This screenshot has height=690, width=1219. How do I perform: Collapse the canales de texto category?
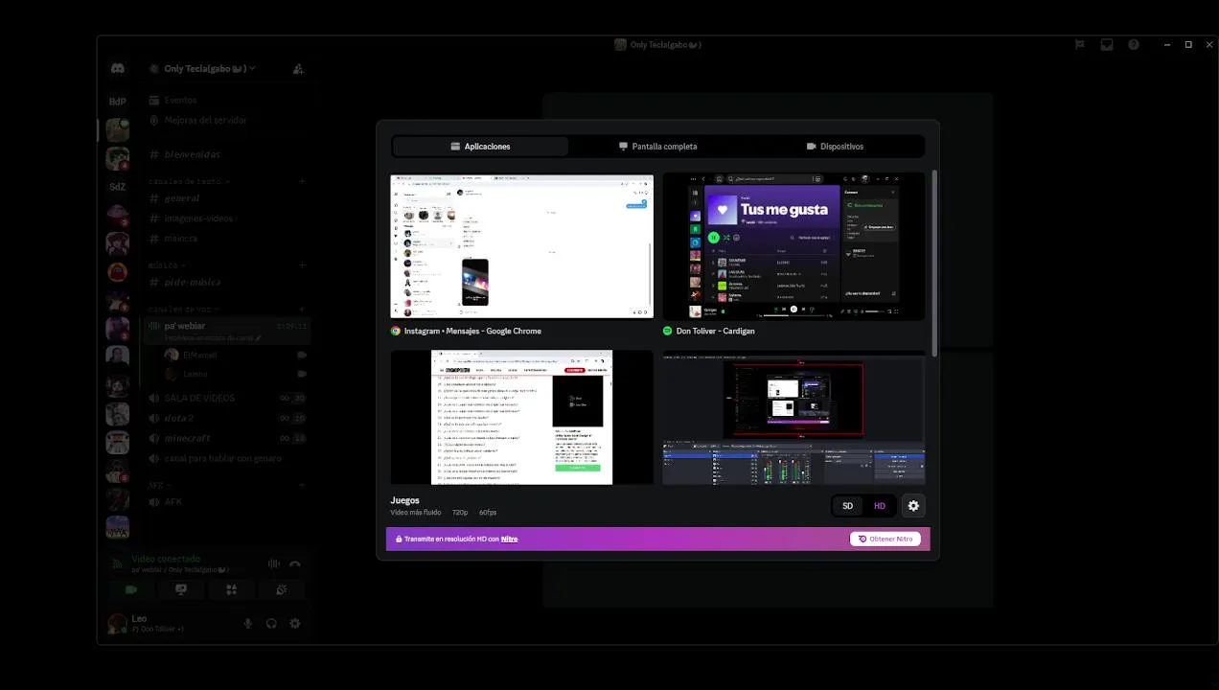pos(188,181)
